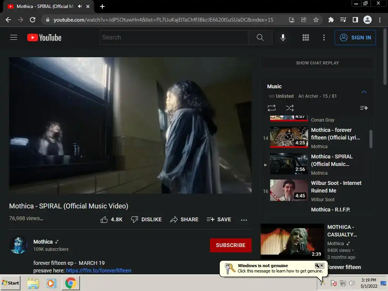Go back in browser history

[8, 20]
